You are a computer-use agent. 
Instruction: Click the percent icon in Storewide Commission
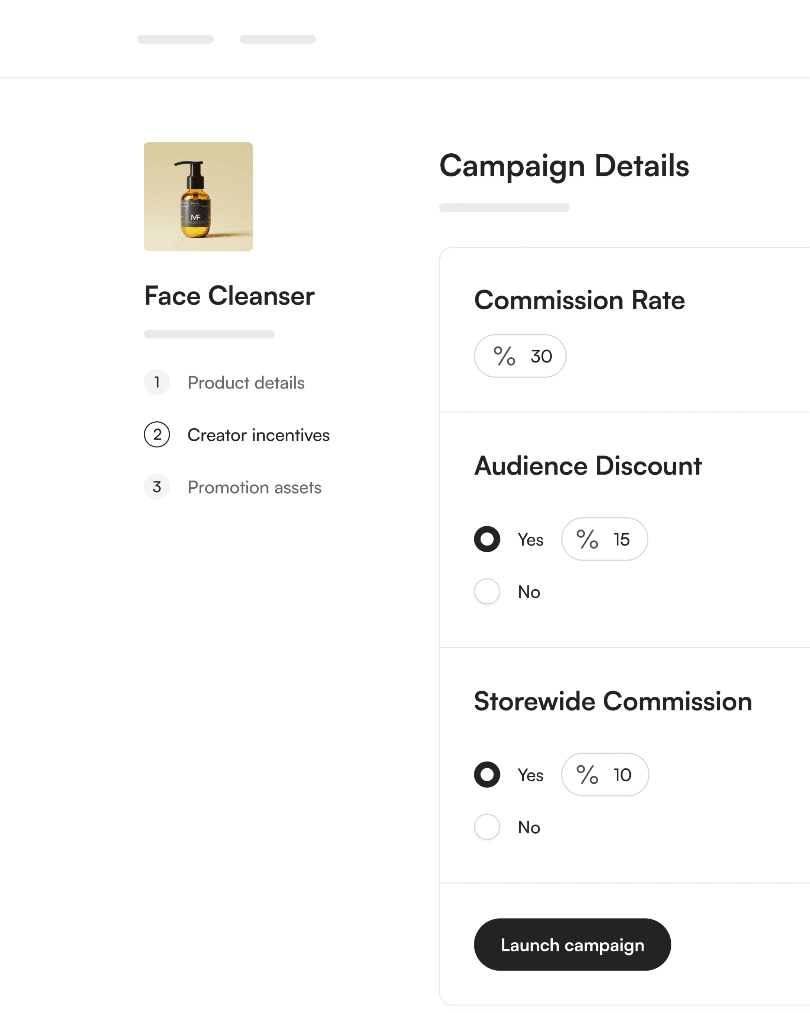[587, 774]
